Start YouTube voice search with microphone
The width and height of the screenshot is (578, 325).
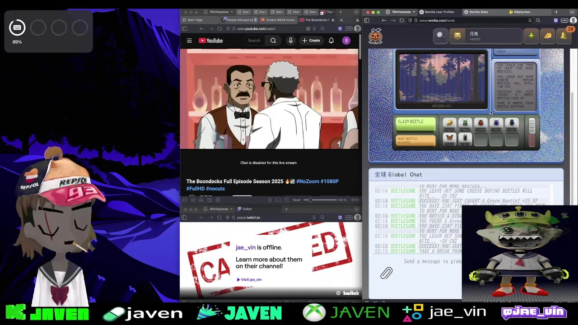tap(291, 41)
